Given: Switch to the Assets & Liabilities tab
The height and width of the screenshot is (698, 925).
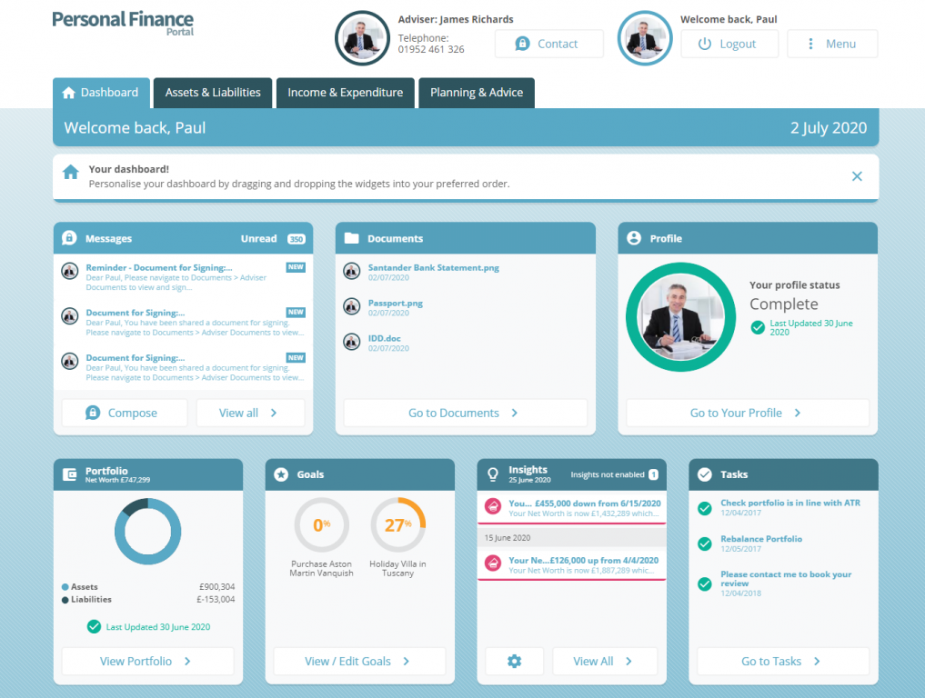Looking at the screenshot, I should [212, 92].
